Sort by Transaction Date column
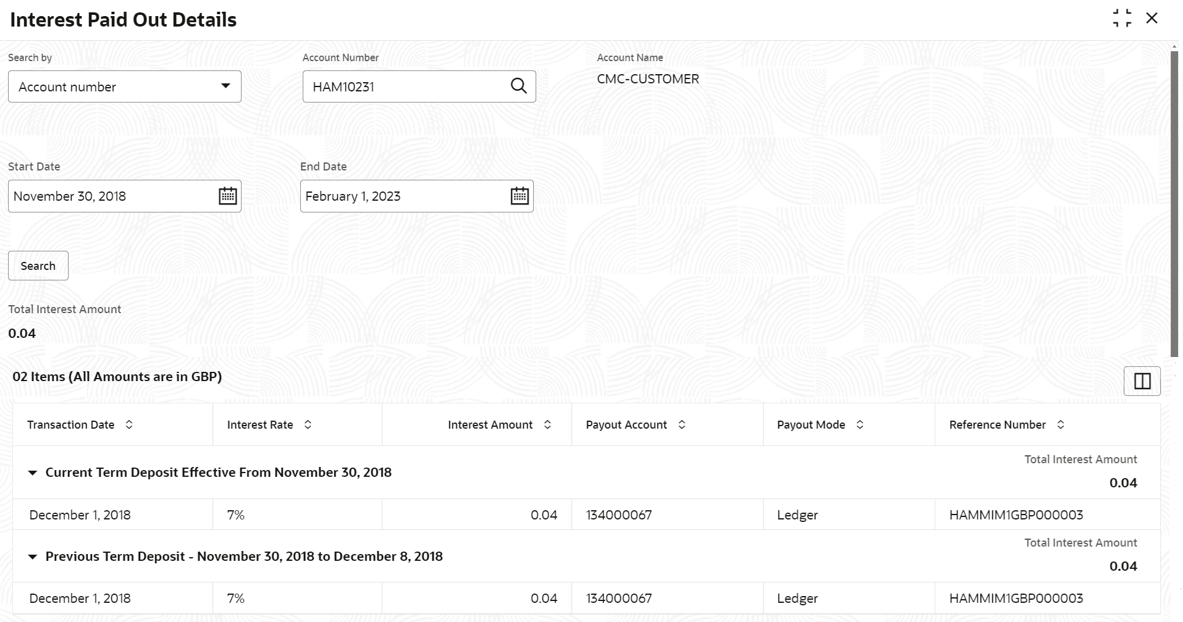 click(129, 425)
